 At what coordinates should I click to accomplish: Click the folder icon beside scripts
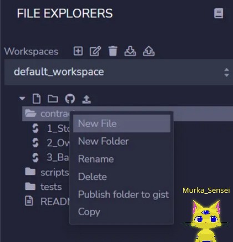30,172
